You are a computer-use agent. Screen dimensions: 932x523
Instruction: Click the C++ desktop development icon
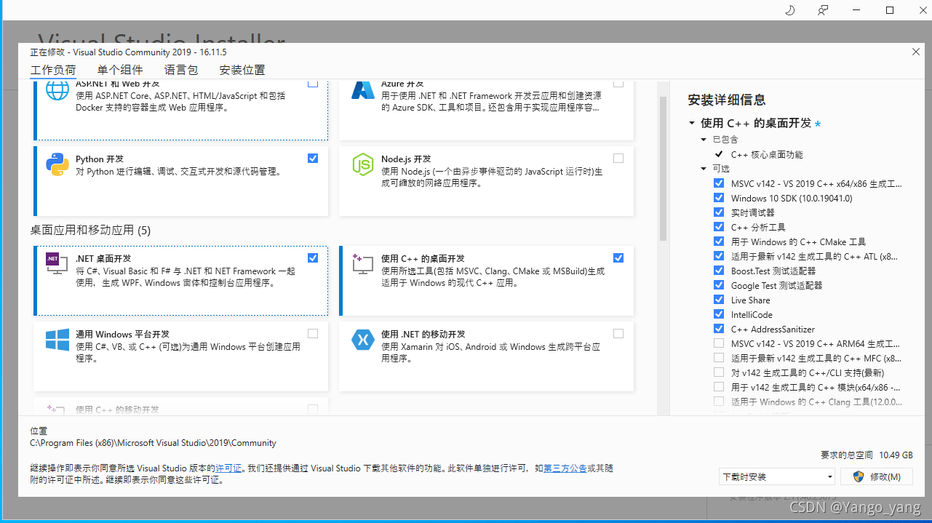(x=363, y=263)
